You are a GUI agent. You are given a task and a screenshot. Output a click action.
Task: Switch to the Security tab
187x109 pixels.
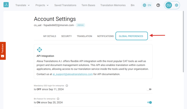(x=66, y=36)
